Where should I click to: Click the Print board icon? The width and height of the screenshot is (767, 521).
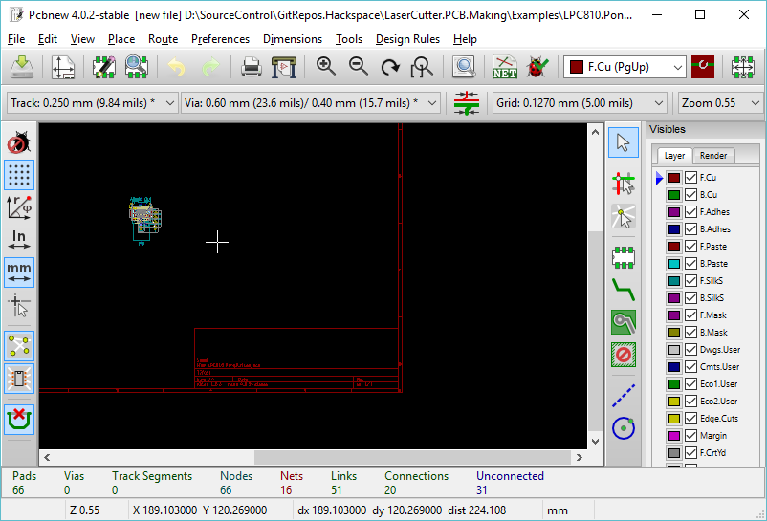click(x=251, y=67)
